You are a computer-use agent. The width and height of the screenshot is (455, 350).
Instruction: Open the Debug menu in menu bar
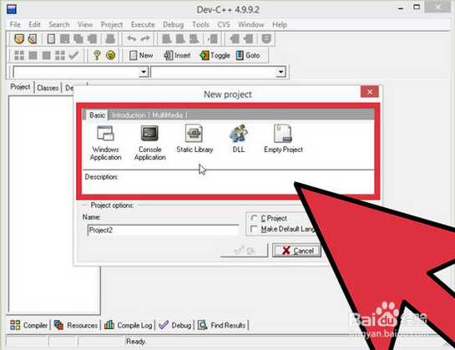[x=174, y=24]
